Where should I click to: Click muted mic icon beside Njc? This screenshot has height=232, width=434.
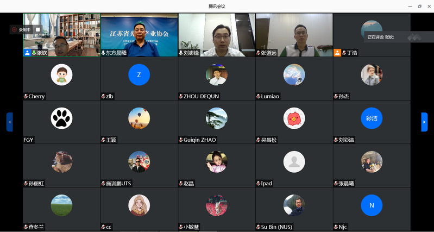[x=336, y=227]
